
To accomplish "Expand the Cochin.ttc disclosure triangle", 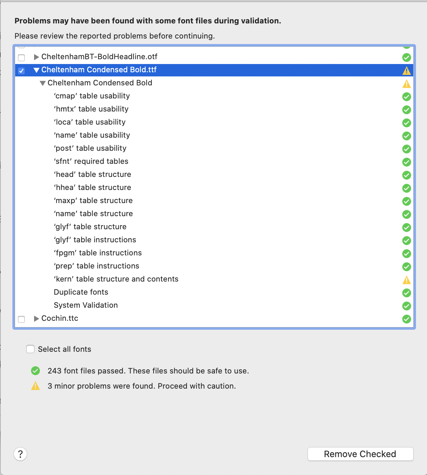I will pos(36,319).
